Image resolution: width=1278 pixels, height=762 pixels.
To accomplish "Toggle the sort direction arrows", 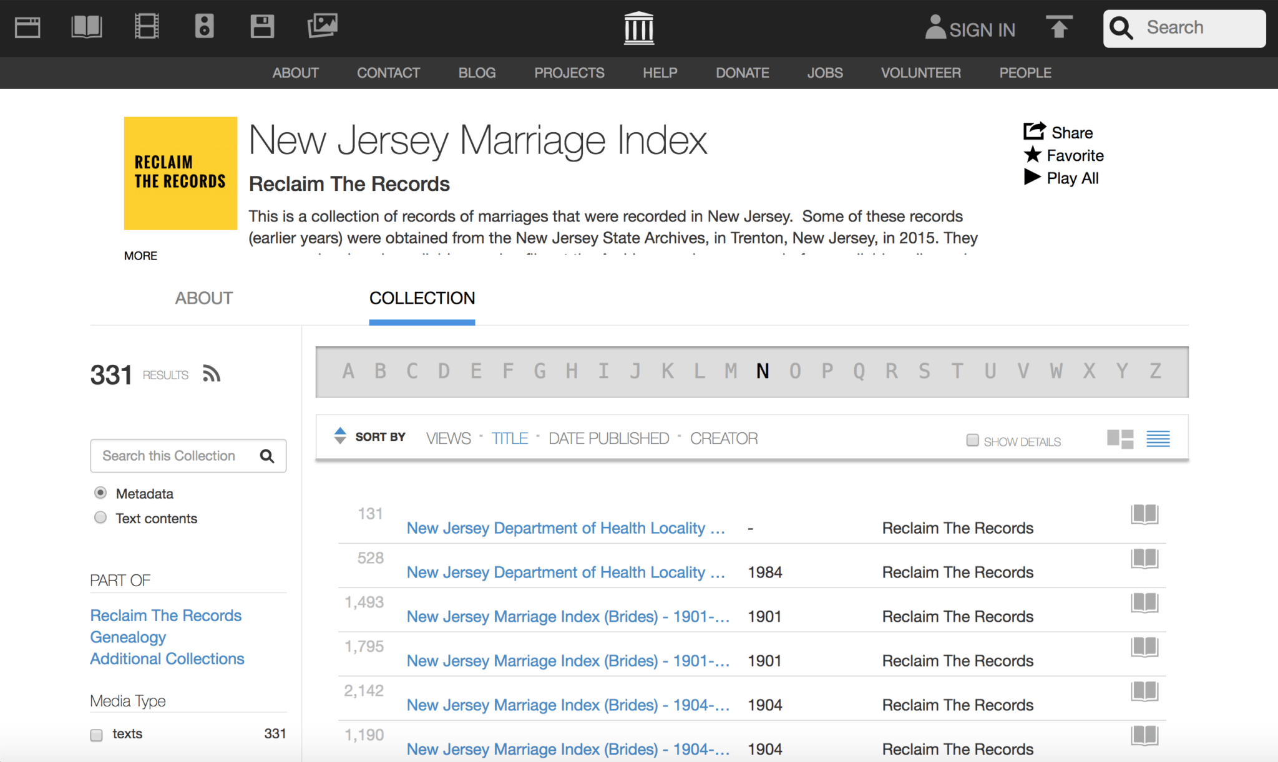I will tap(339, 436).
